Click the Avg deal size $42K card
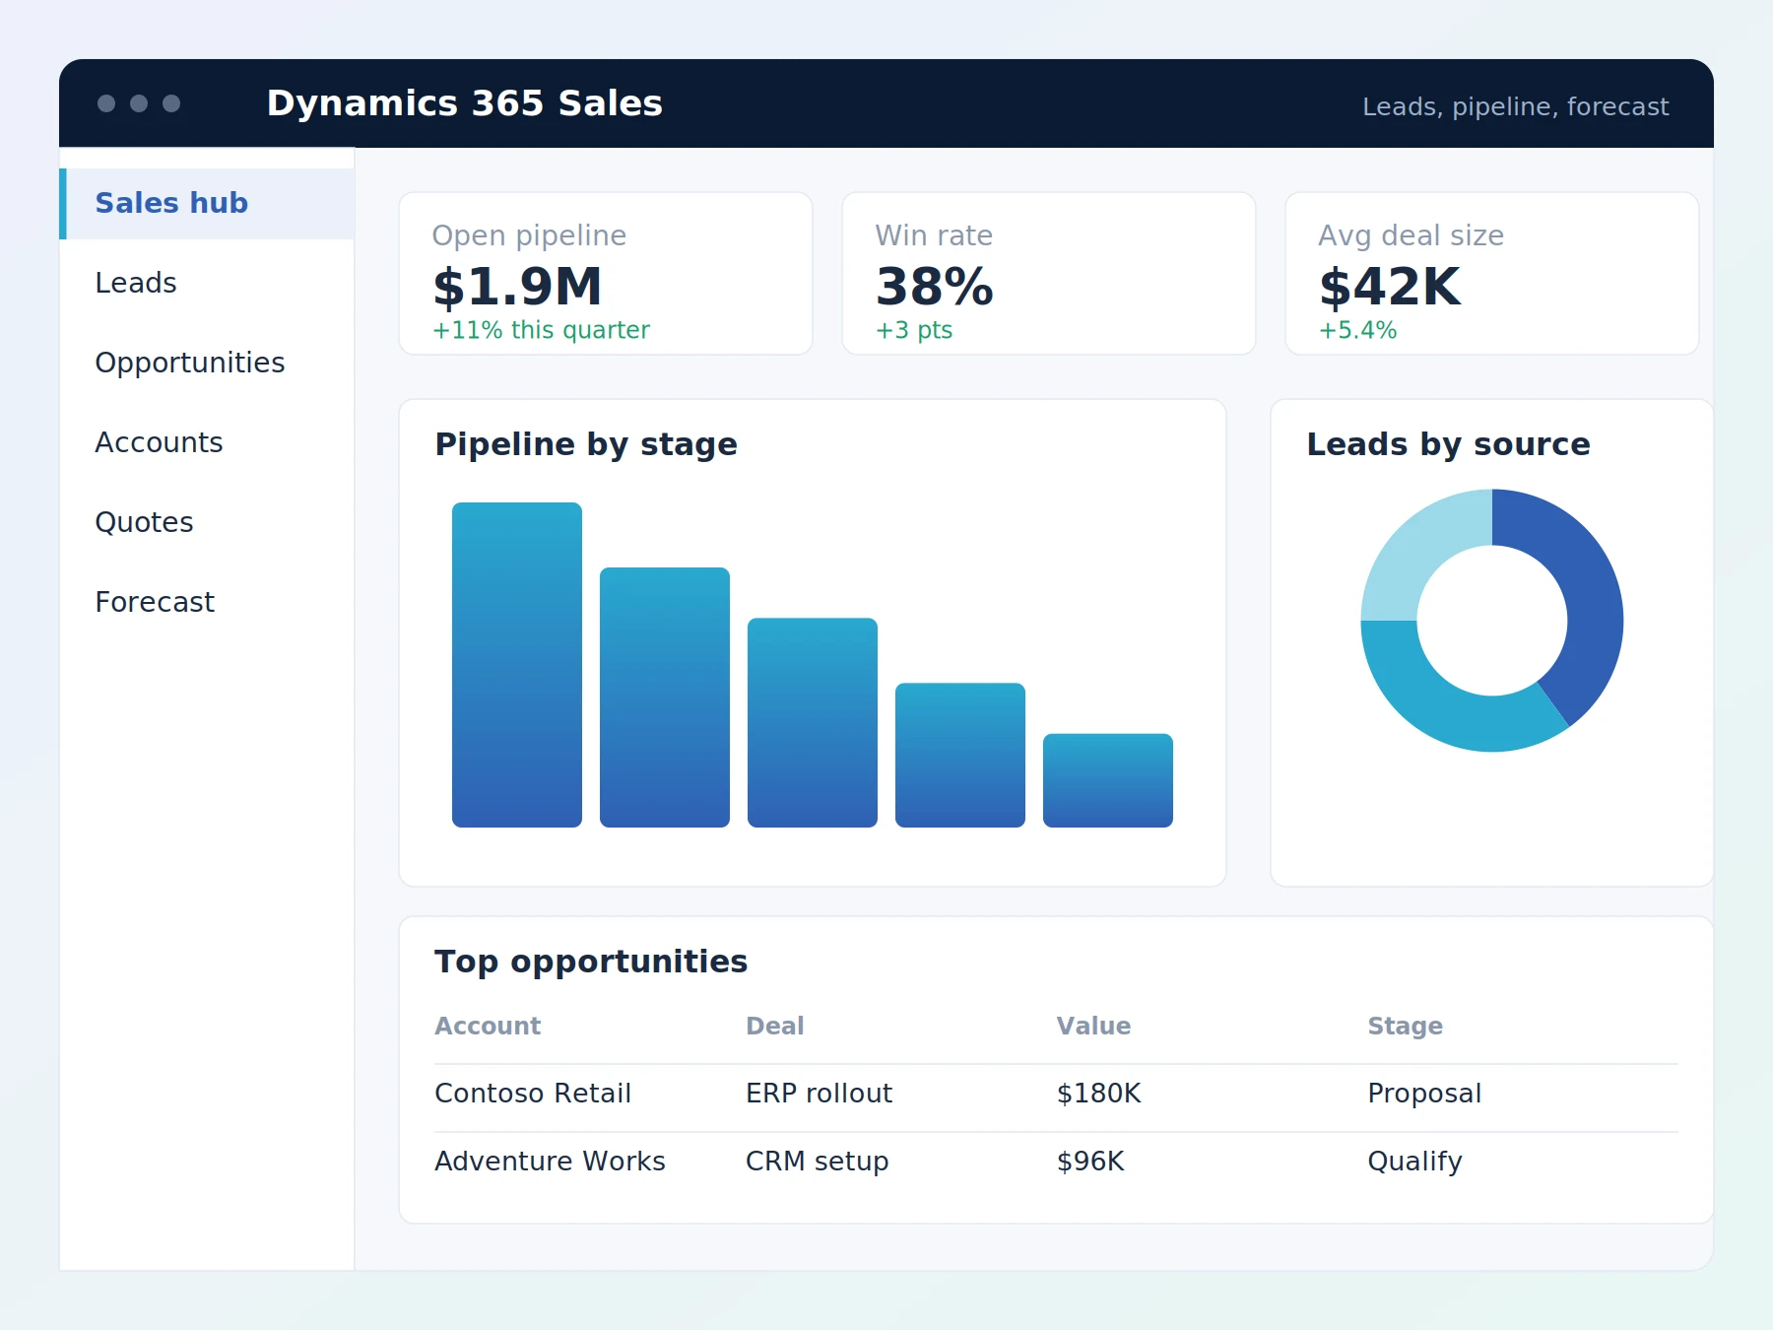The width and height of the screenshot is (1773, 1330). (1492, 273)
